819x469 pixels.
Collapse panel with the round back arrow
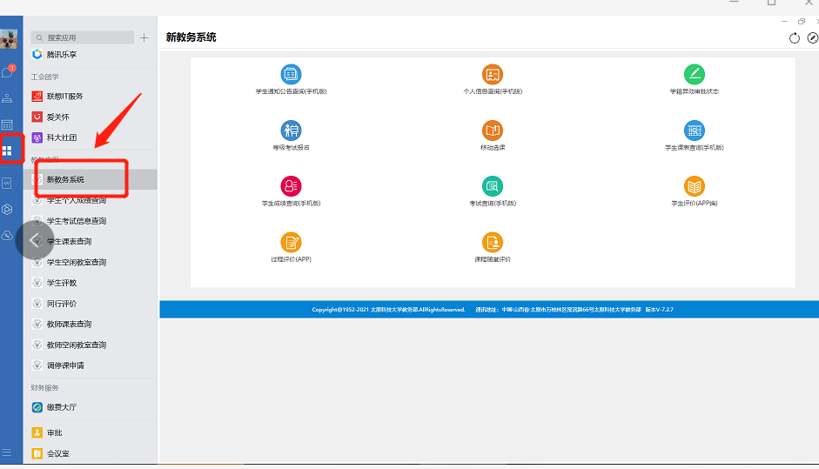pyautogui.click(x=35, y=240)
